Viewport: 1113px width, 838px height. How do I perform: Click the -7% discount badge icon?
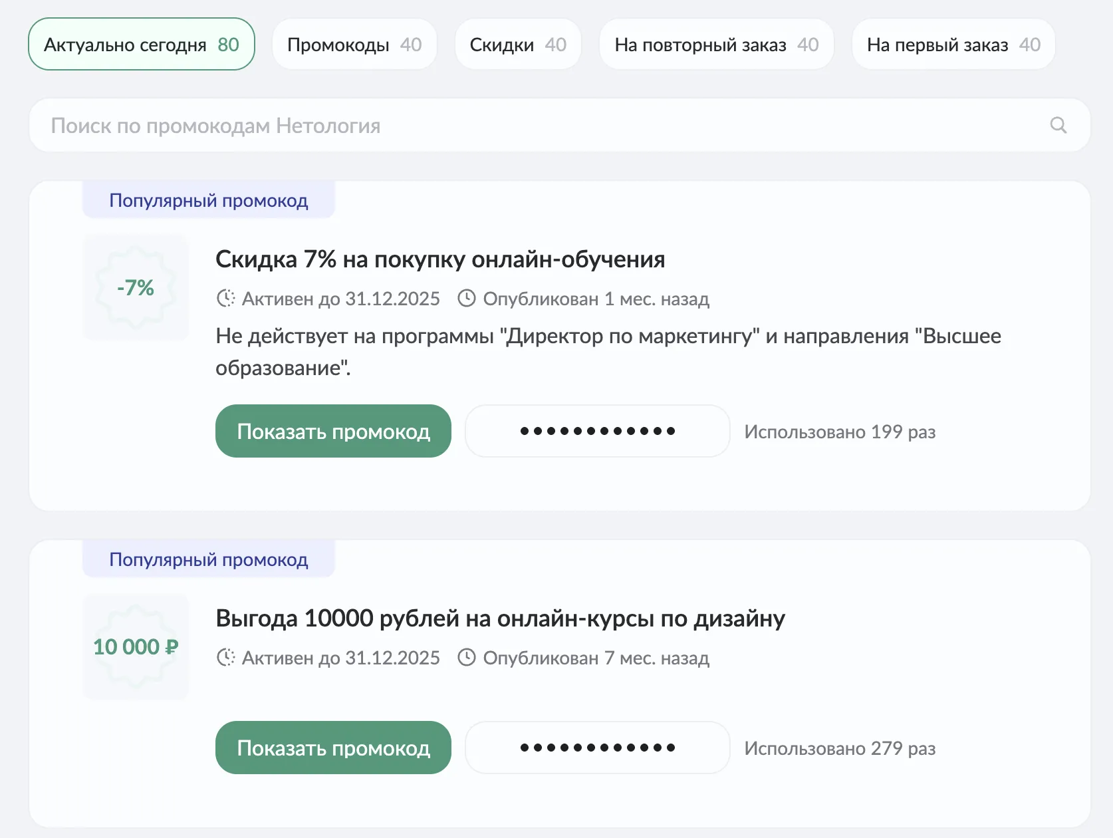[x=135, y=287]
